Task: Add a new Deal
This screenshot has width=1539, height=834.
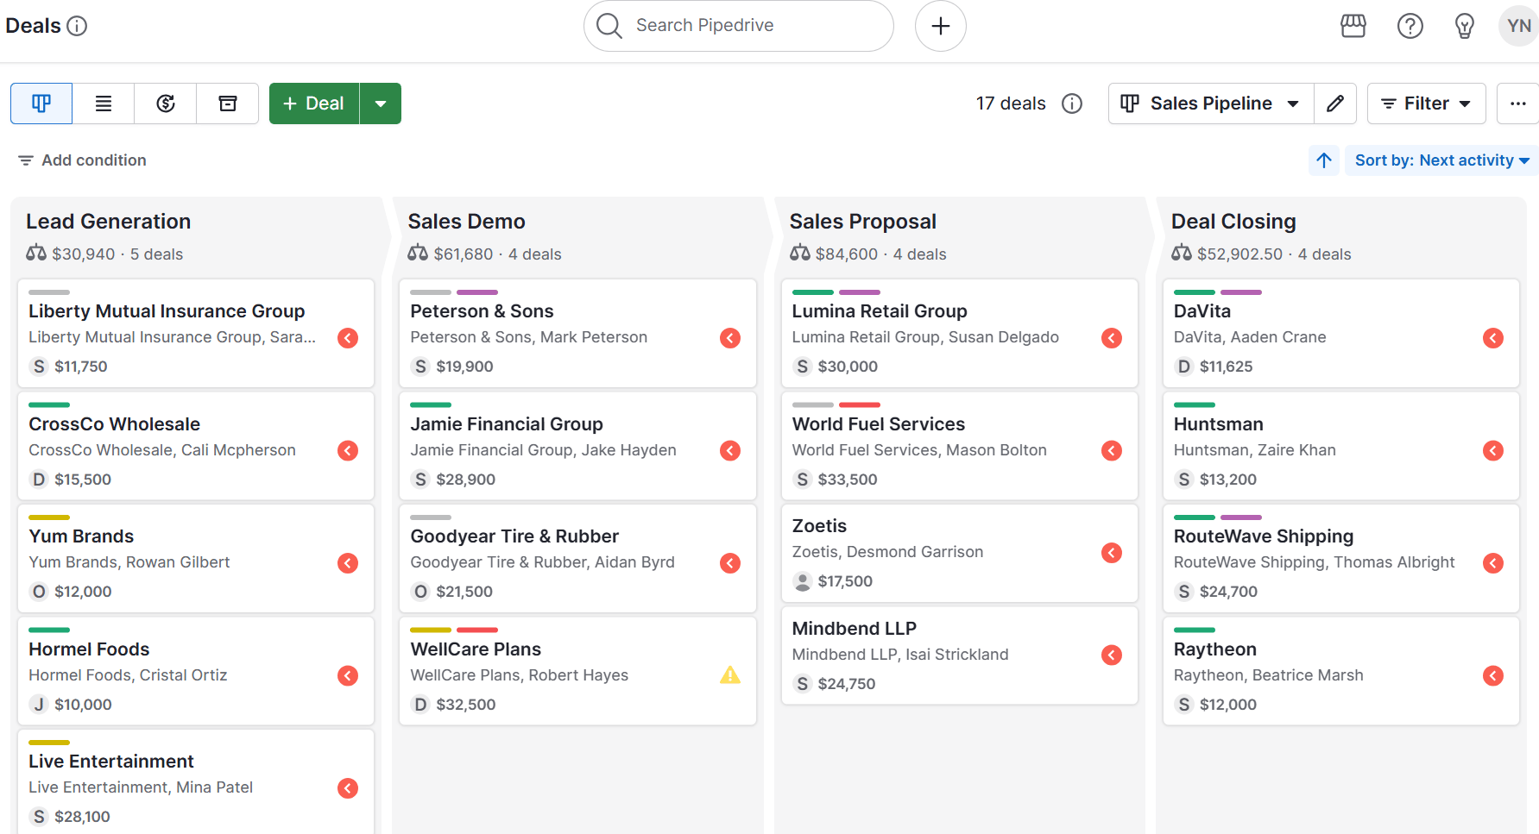Action: (314, 103)
